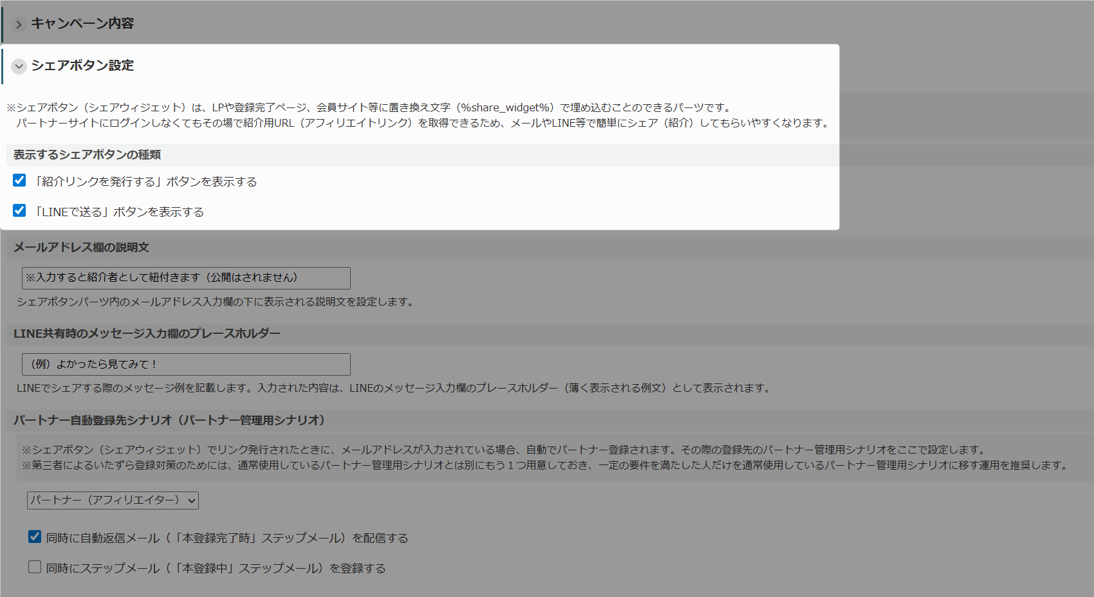Screen dimensions: 1094x597
Task: Click the メールアドレス欄の説明文 section header
Action: (81, 248)
